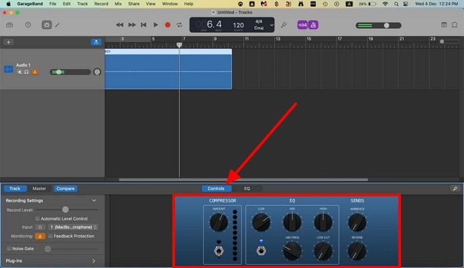464x268 pixels.
Task: Open the Note Pad button
Action: coord(444,25)
